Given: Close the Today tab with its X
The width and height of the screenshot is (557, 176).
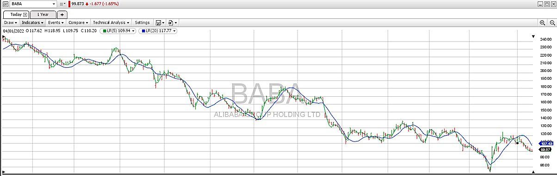Looking at the screenshot, I should click(25, 14).
